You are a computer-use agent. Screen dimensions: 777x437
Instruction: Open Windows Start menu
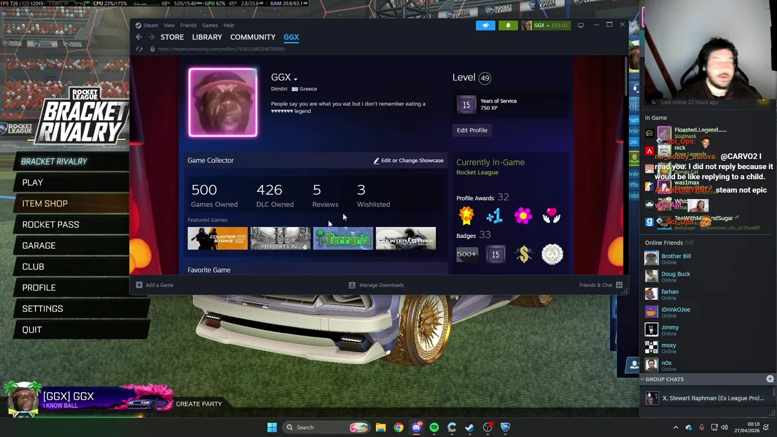(273, 427)
